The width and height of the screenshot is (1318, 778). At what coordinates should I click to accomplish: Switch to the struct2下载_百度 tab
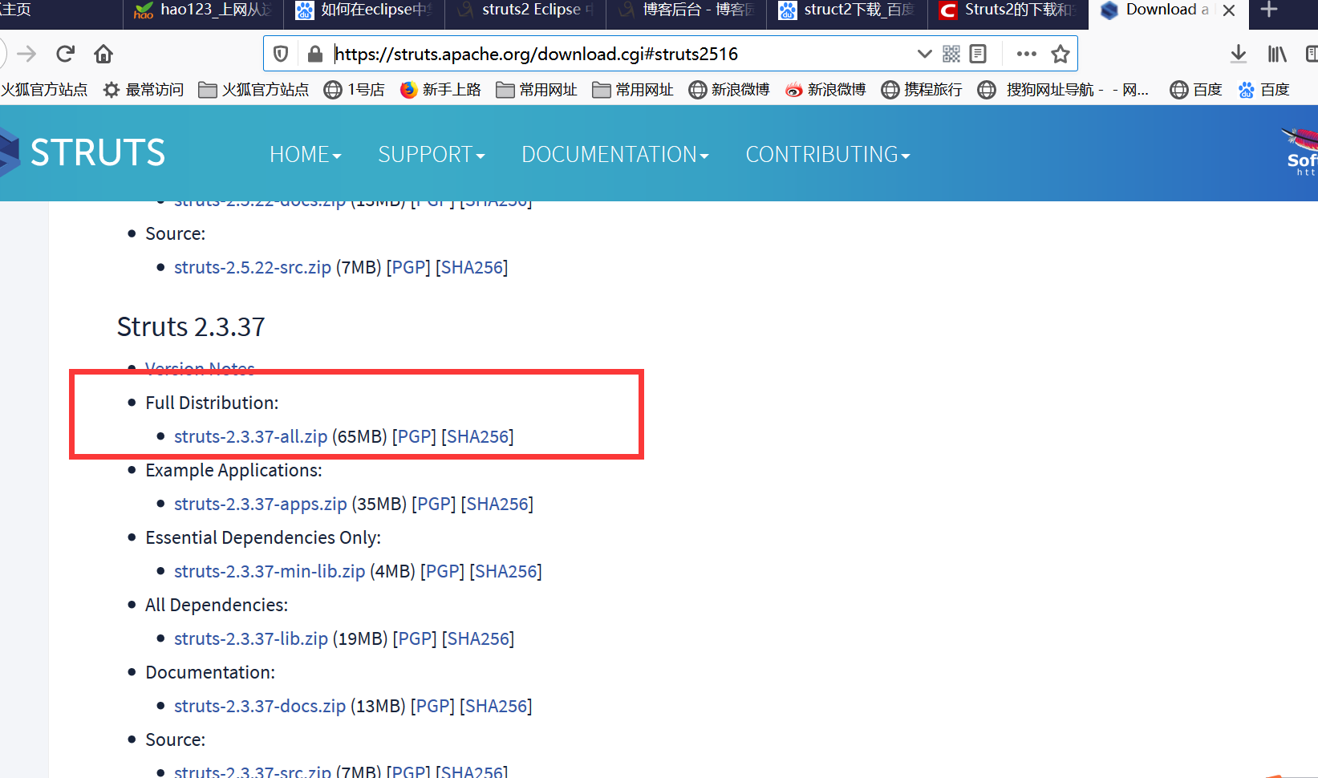(846, 10)
